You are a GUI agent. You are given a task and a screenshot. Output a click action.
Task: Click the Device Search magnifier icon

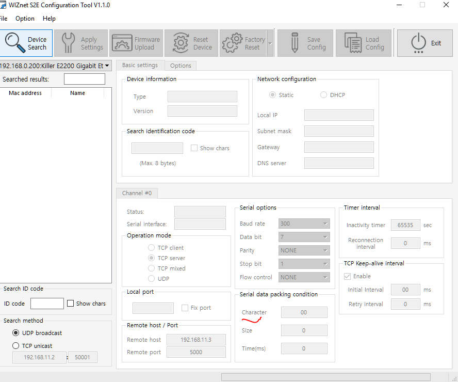(x=15, y=43)
